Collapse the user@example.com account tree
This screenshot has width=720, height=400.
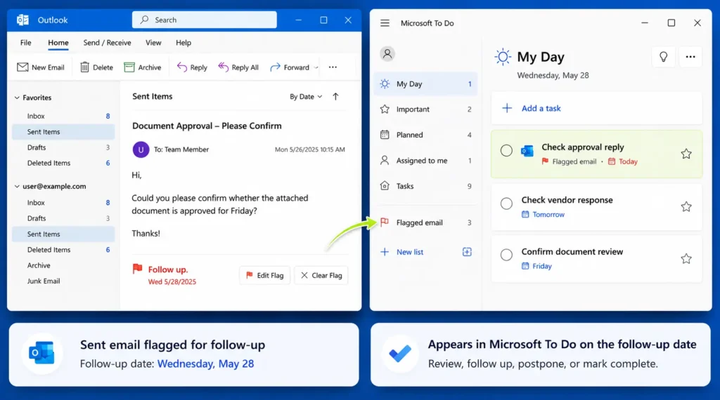pos(17,187)
